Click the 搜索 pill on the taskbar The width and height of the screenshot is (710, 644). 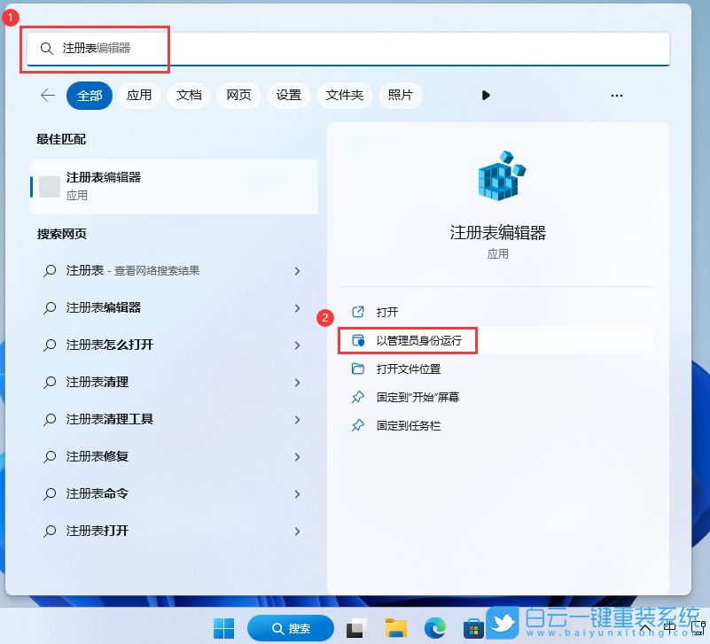tap(291, 627)
